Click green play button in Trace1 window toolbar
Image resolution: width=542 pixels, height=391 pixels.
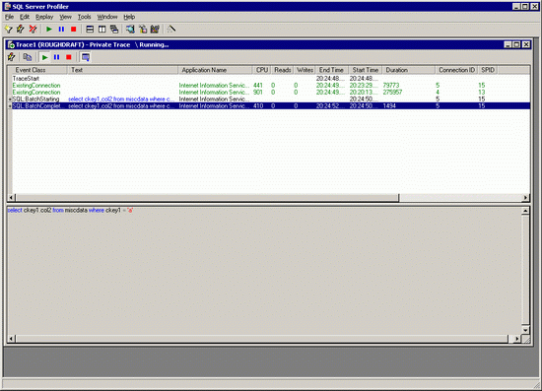[44, 57]
